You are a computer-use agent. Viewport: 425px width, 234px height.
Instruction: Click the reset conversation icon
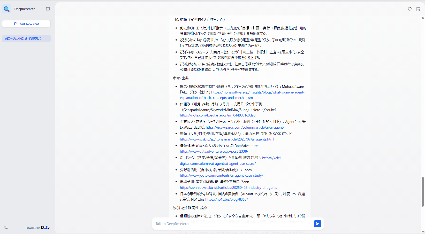tap(410, 9)
